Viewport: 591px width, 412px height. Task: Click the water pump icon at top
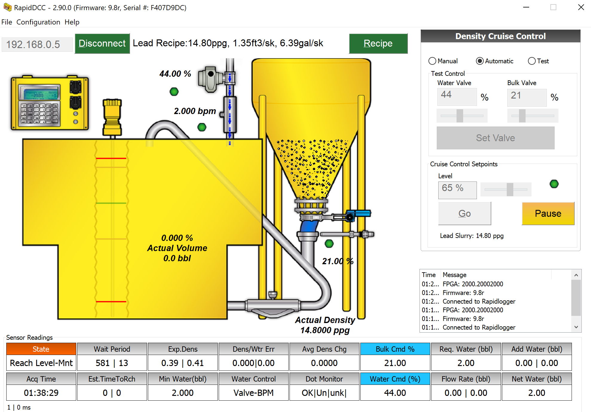[211, 79]
